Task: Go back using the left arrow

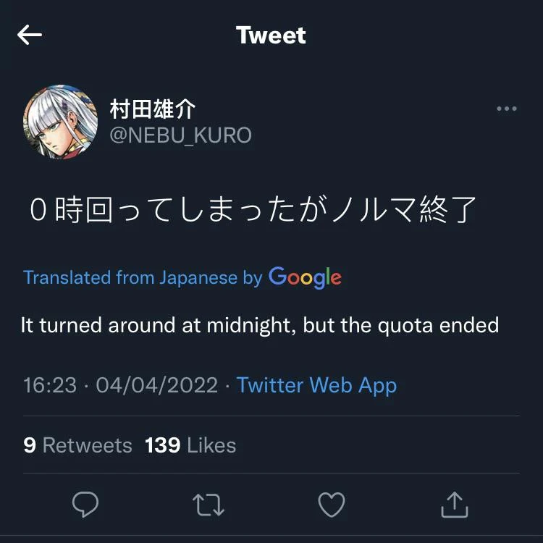Action: pyautogui.click(x=30, y=35)
